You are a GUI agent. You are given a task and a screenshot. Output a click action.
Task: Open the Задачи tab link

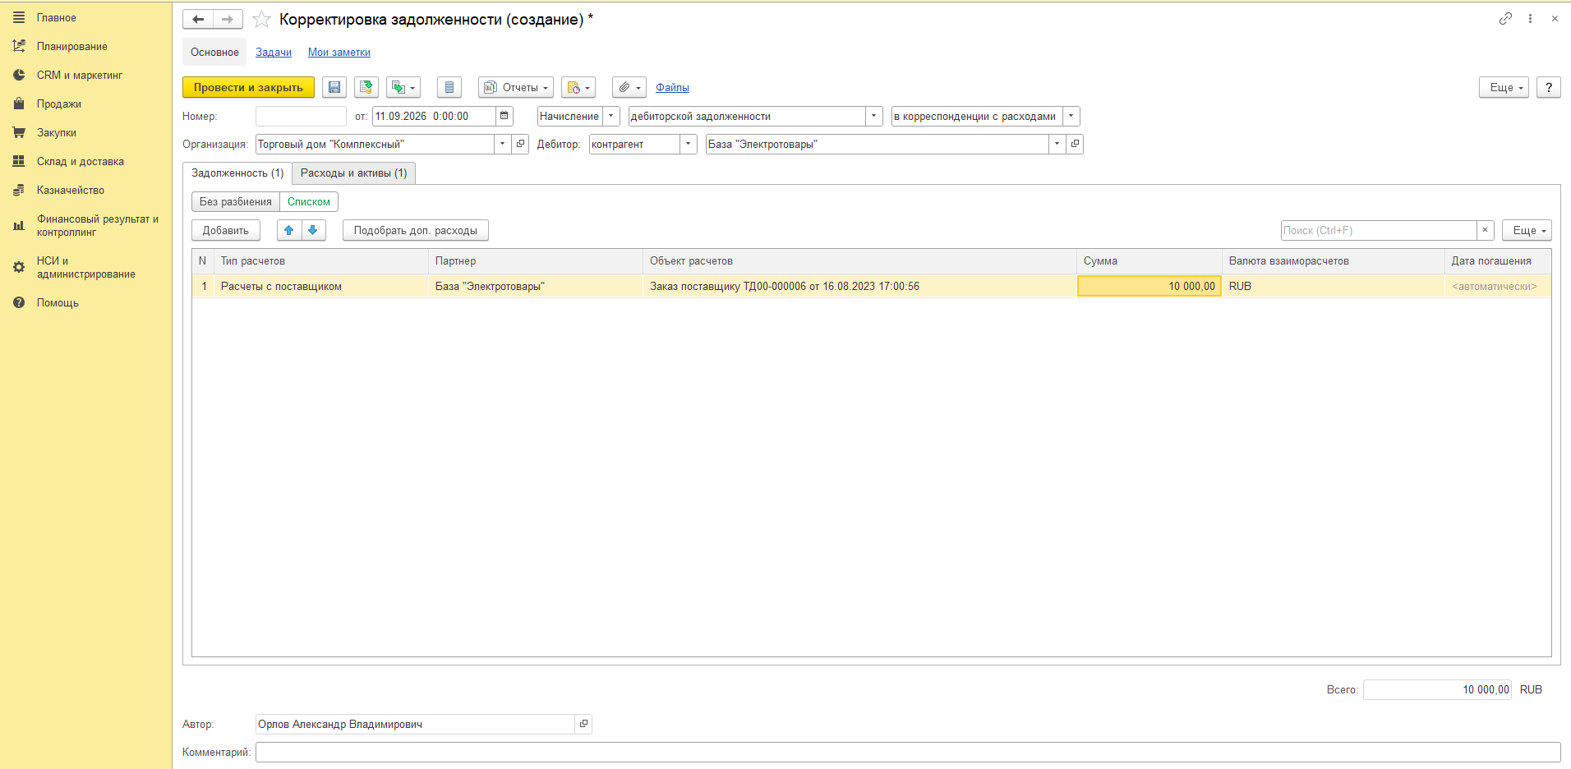coord(274,52)
